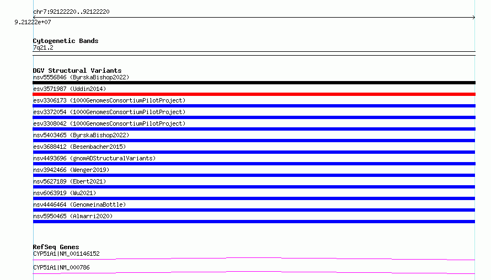Open variant esv3308042 label
Screen dimensions: 491x280
pos(109,123)
